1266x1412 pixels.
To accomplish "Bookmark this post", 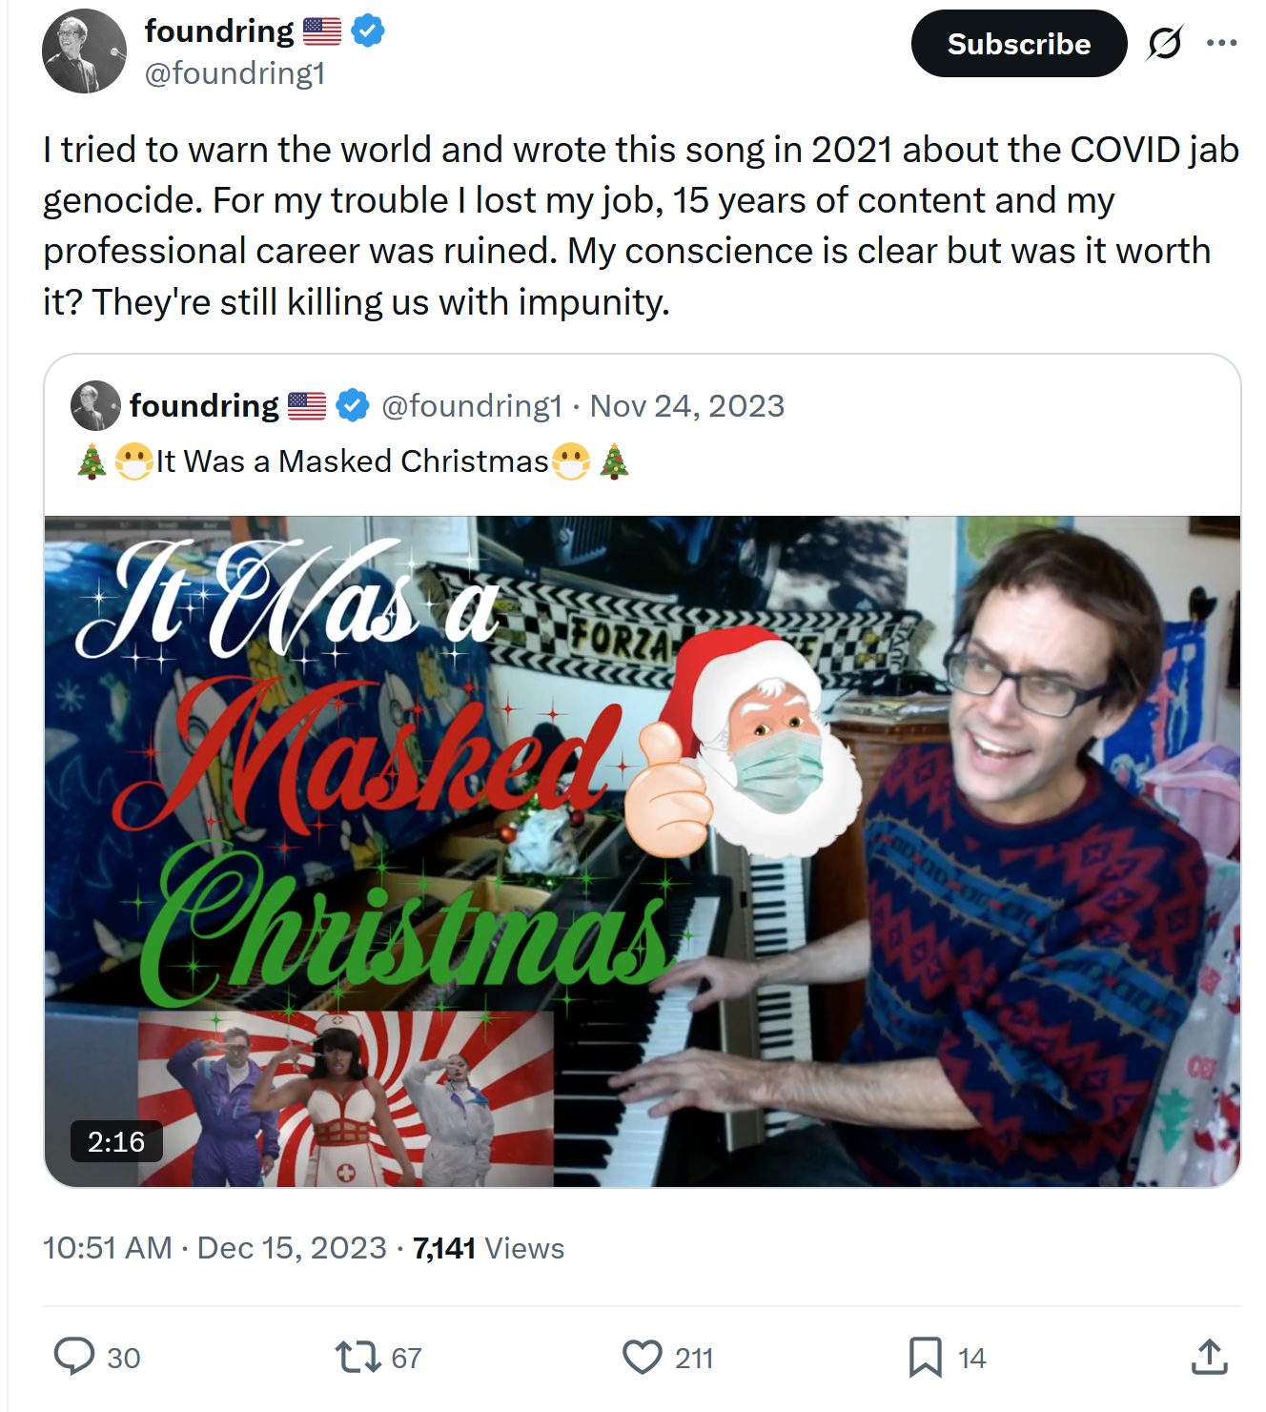I will click(x=925, y=1357).
